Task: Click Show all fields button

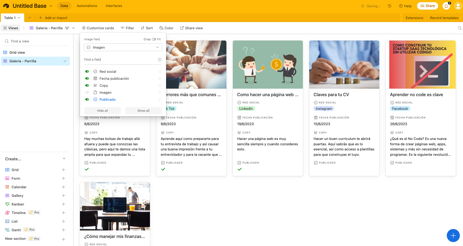Action: pos(143,111)
